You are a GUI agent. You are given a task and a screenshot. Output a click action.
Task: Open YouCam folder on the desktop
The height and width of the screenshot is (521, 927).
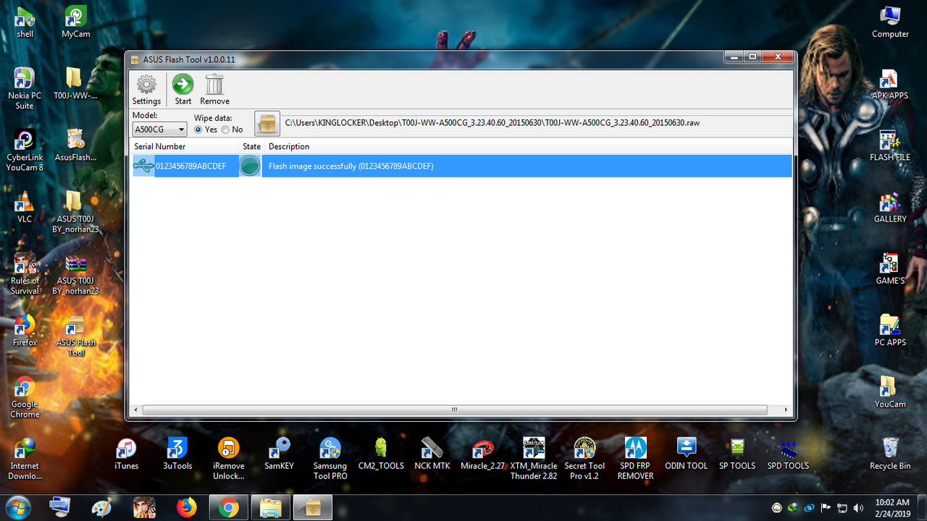coord(890,392)
